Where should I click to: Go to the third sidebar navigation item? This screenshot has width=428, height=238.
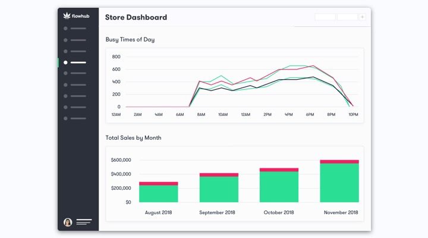click(x=74, y=51)
